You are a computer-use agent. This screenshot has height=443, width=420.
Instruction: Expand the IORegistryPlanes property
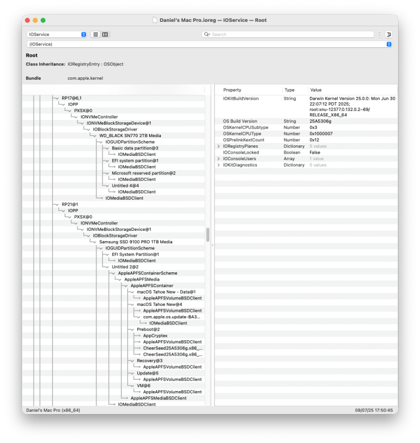tap(218, 146)
